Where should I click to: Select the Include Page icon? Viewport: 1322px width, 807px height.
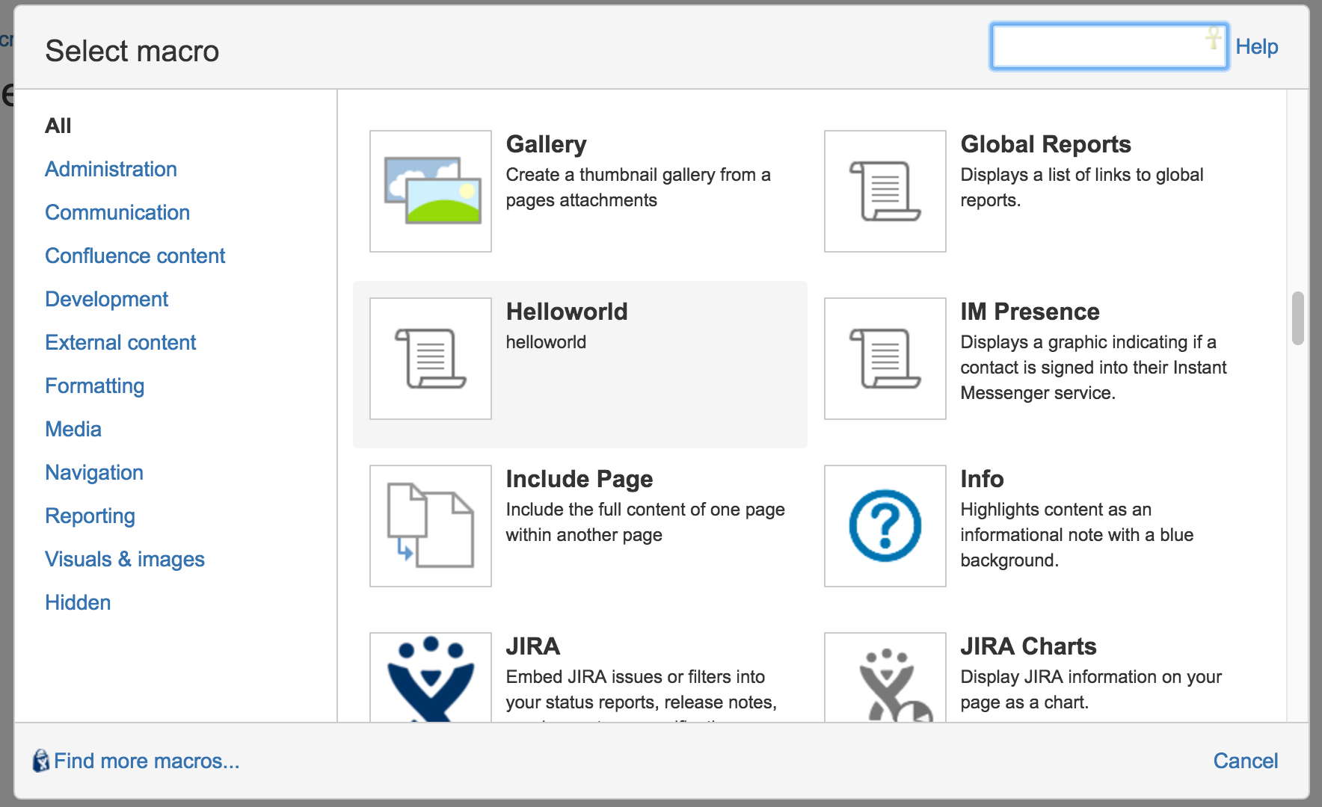coord(431,526)
